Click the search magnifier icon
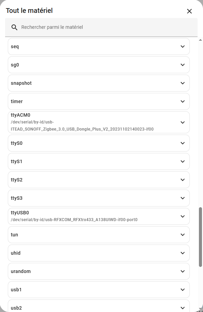 tap(14, 27)
